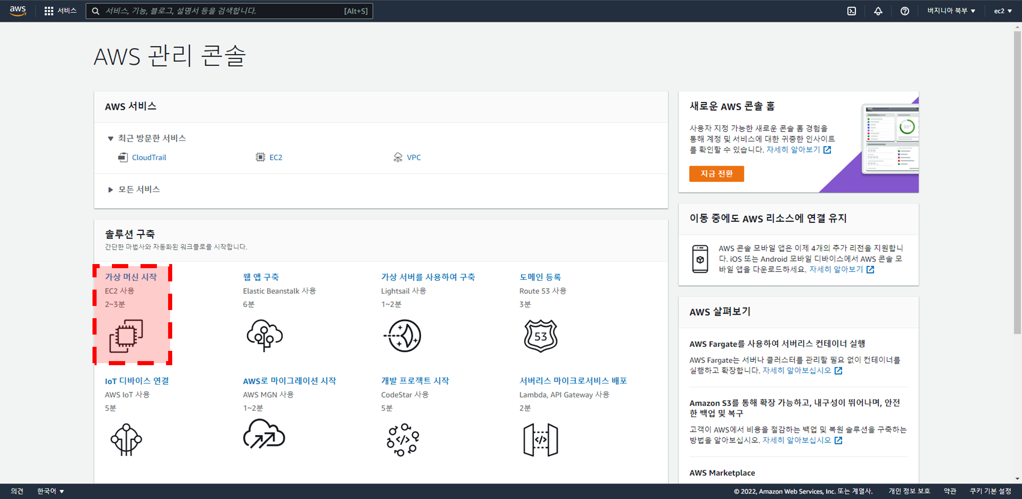
Task: Click the mobile phone app icon
Action: pos(700,259)
